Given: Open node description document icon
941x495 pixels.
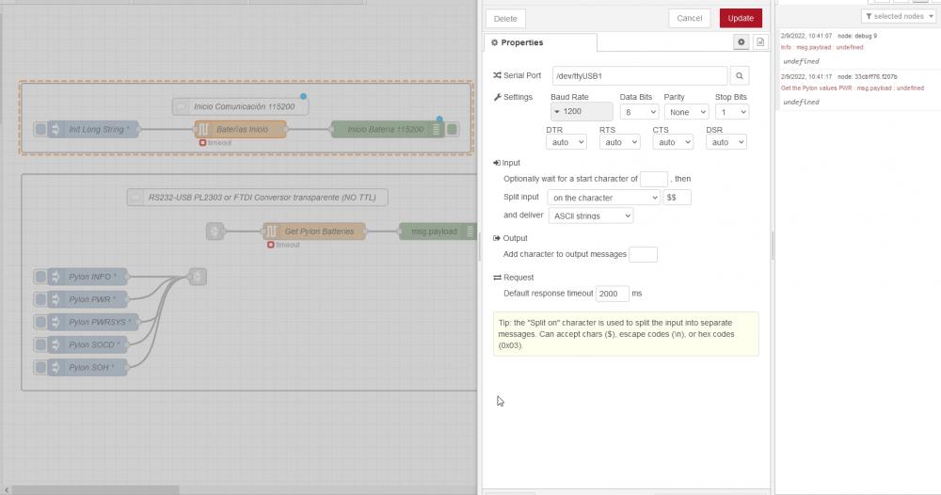Looking at the screenshot, I should (x=760, y=42).
